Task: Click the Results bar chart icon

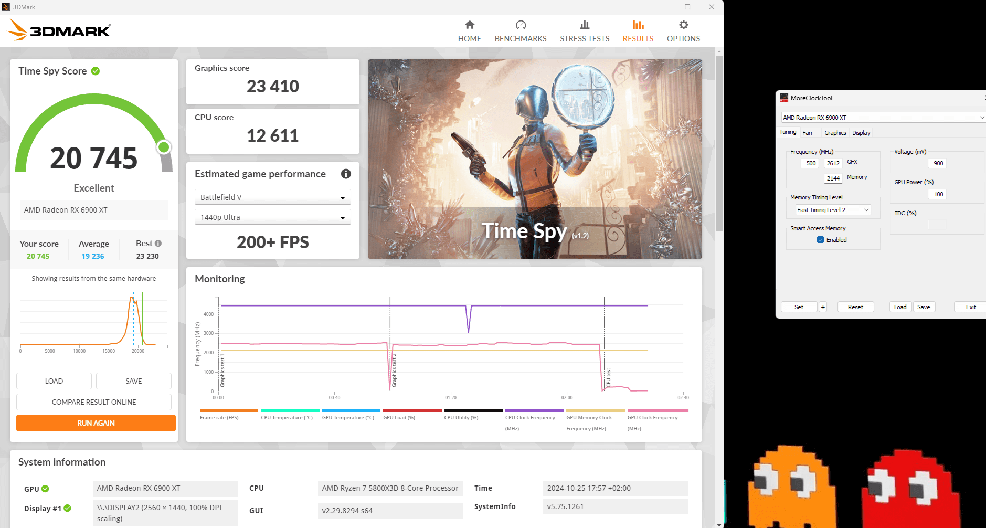Action: 638,25
